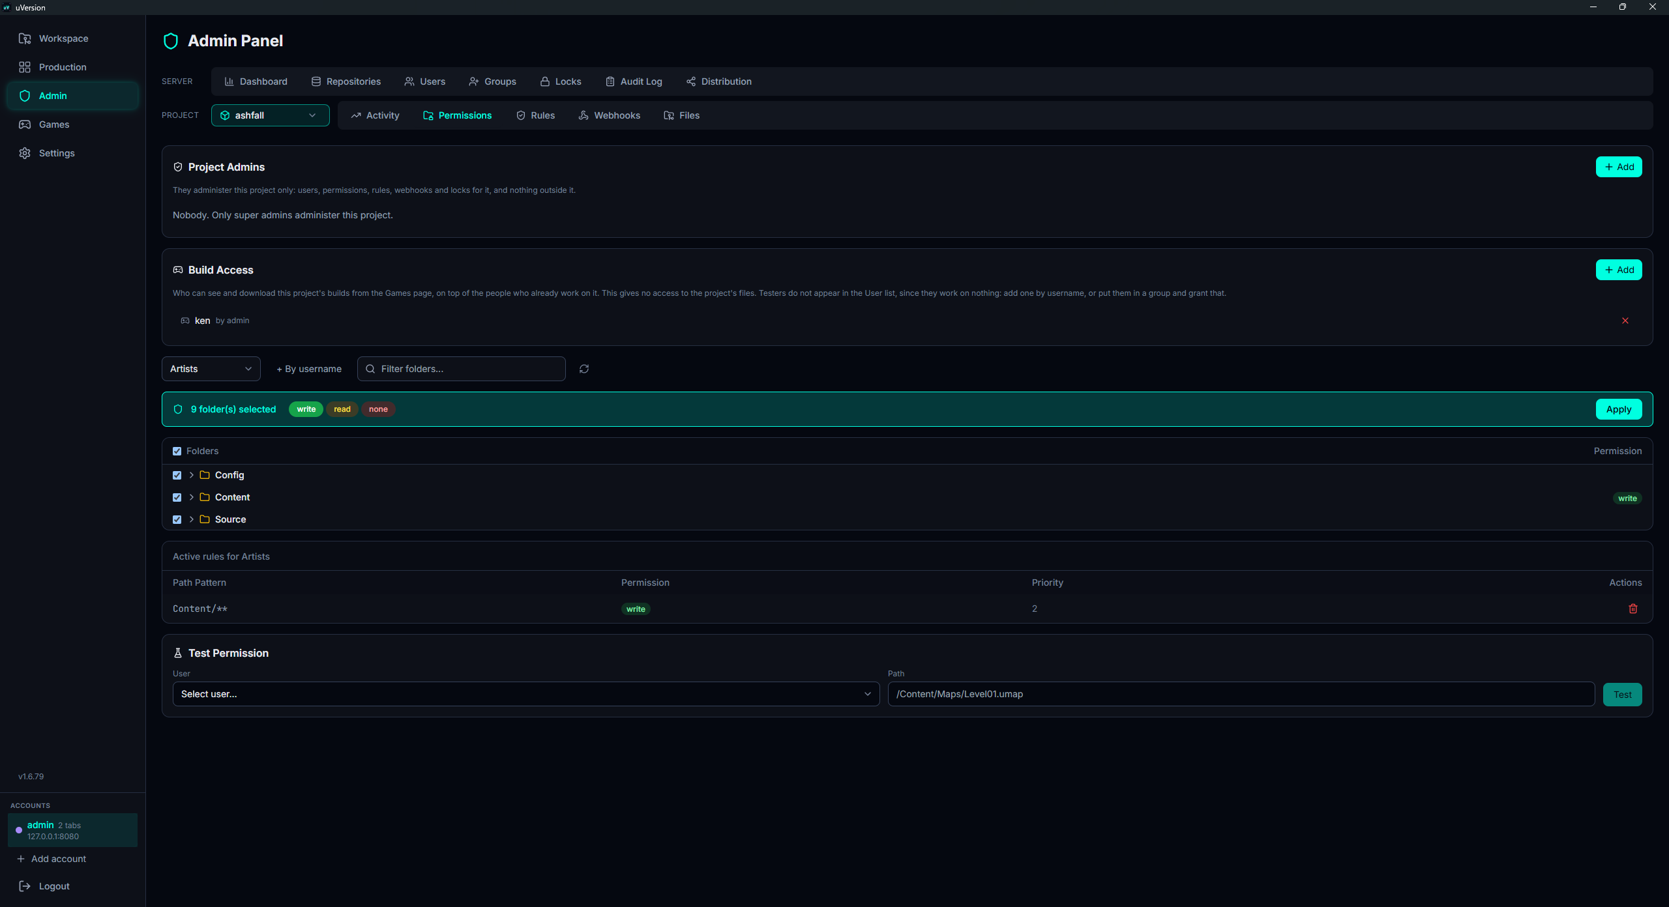The image size is (1669, 907).
Task: Select the Admin shield sidebar item
Action: click(x=72, y=96)
